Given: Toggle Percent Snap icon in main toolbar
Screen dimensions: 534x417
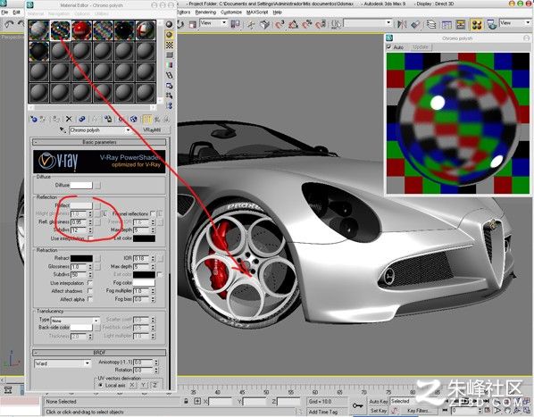Looking at the screenshot, I should tap(307, 24).
